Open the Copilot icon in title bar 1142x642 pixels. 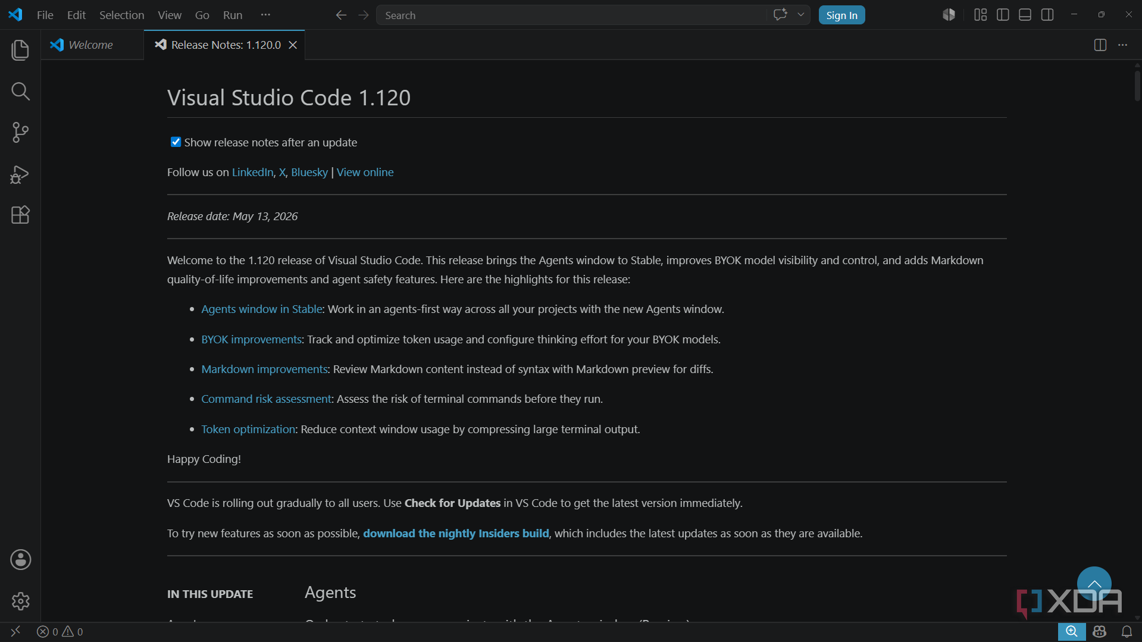949,15
